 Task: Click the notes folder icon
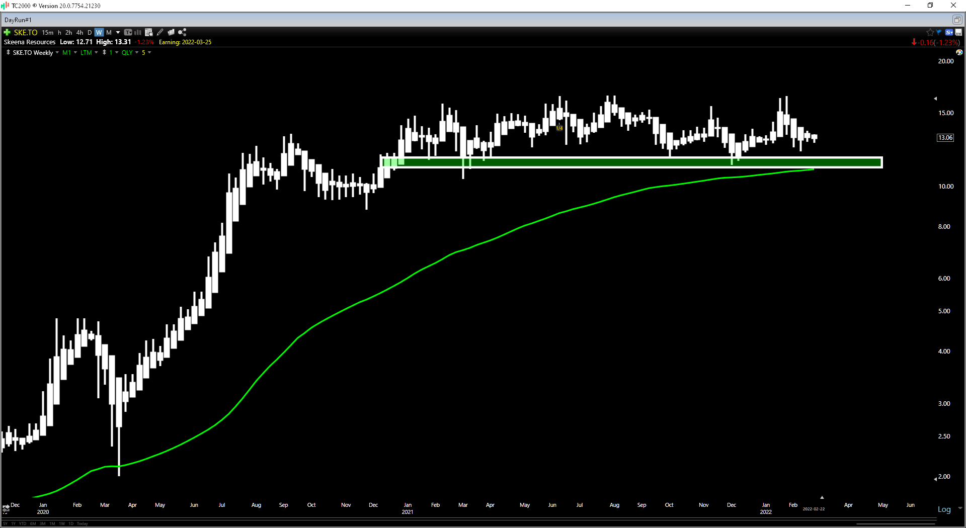coord(171,32)
